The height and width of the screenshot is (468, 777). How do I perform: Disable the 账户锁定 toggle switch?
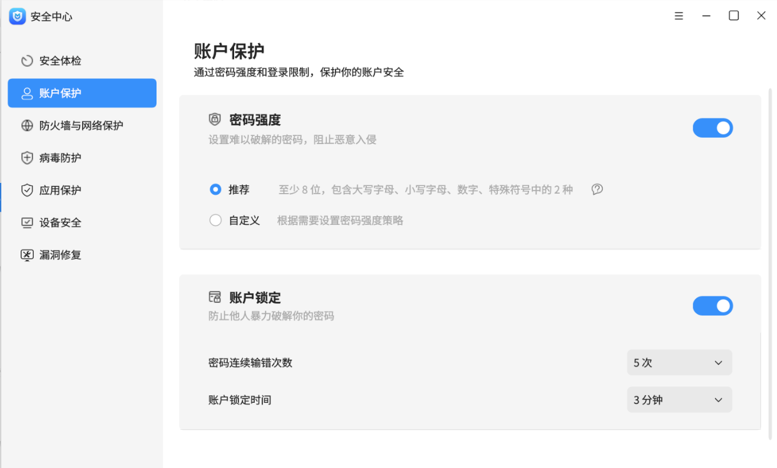(x=713, y=306)
